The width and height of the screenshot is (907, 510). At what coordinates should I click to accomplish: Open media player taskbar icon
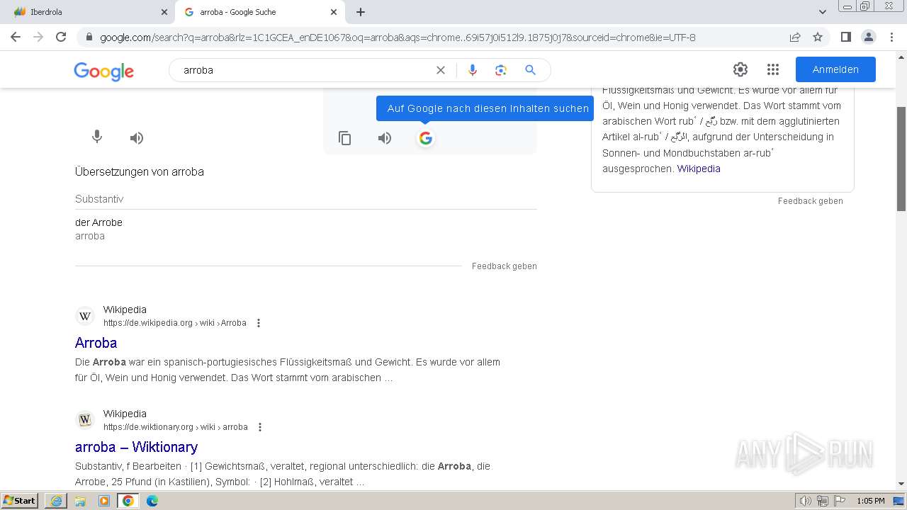(104, 501)
